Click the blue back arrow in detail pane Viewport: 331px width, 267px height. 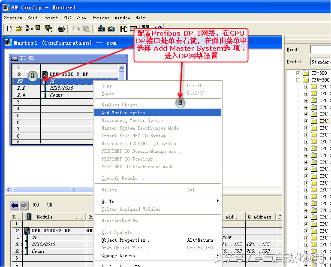(x=15, y=205)
